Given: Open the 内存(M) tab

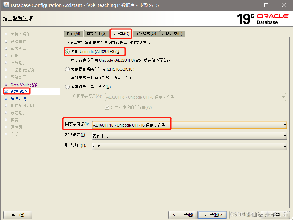Looking at the screenshot, I should [73, 33].
